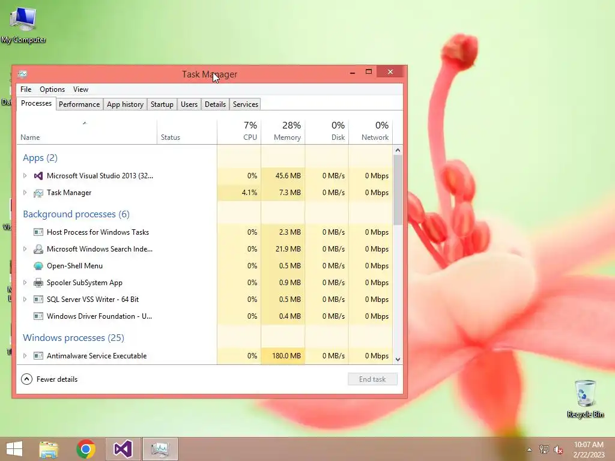
Task: Click the SQL Server VSS Writer icon
Action: (x=38, y=300)
